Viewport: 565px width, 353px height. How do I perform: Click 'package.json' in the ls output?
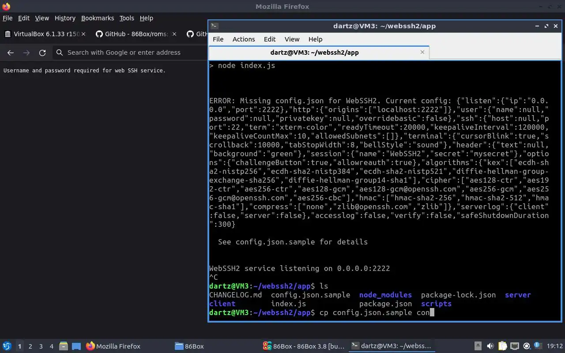[x=385, y=304]
